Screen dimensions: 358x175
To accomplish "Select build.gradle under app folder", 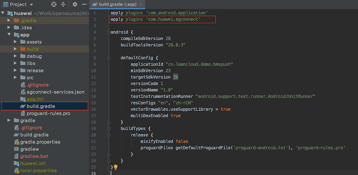I will pos(45,106).
